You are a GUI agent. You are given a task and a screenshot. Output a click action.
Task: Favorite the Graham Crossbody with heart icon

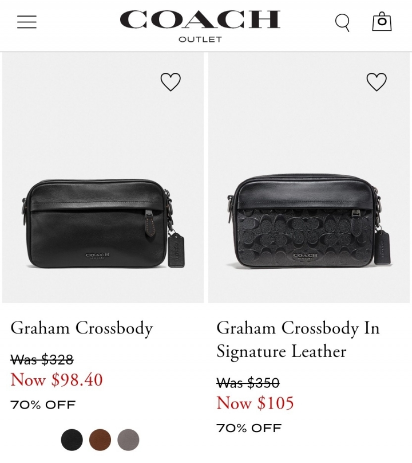(171, 82)
